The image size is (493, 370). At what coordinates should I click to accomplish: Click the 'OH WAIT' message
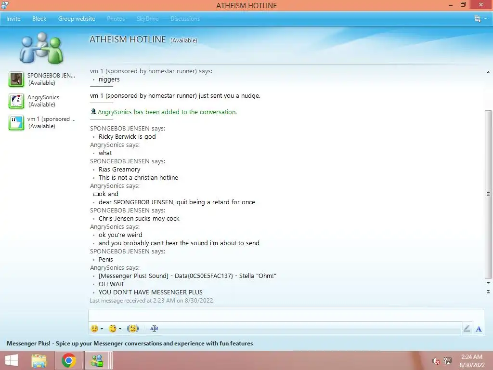tap(111, 284)
